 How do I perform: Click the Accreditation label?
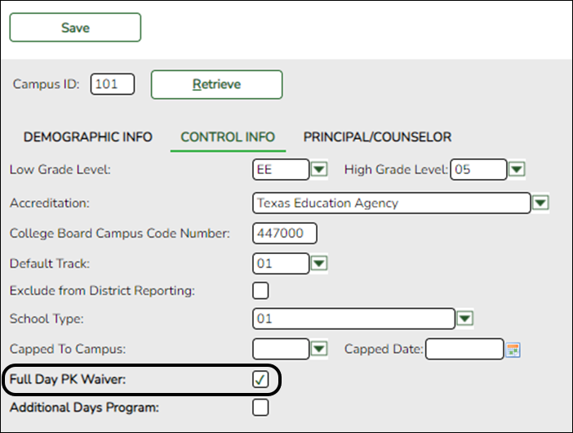(49, 203)
